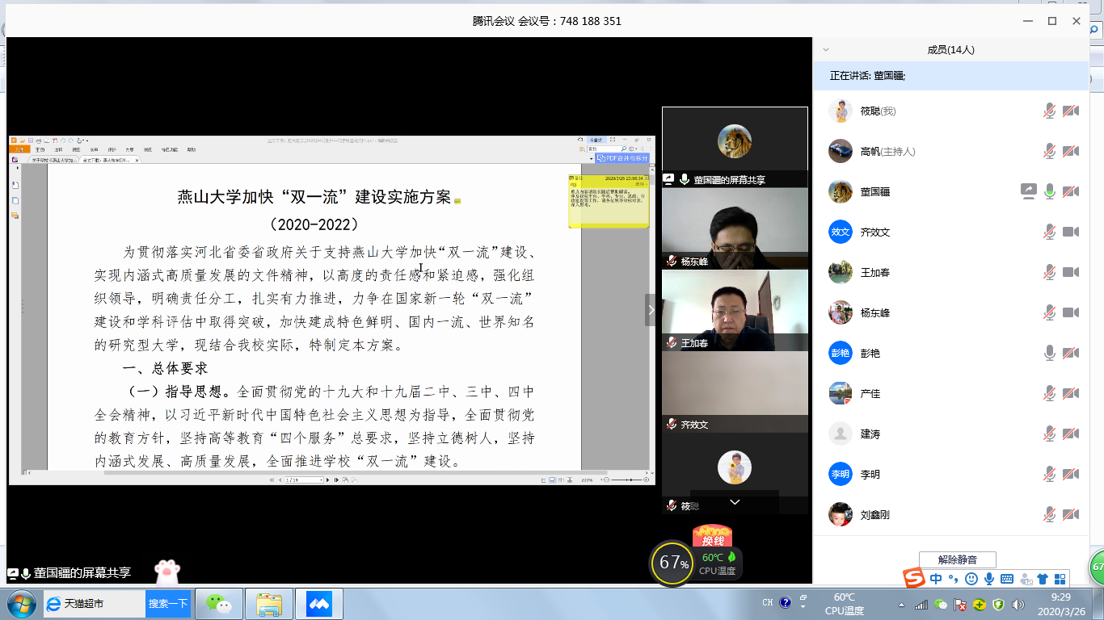Collapse the 成员(14人) panel chevron
1104x620 pixels.
[x=825, y=50]
